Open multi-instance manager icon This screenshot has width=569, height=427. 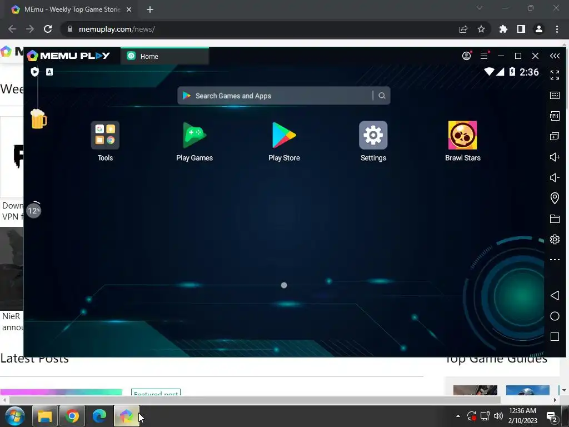(x=555, y=137)
